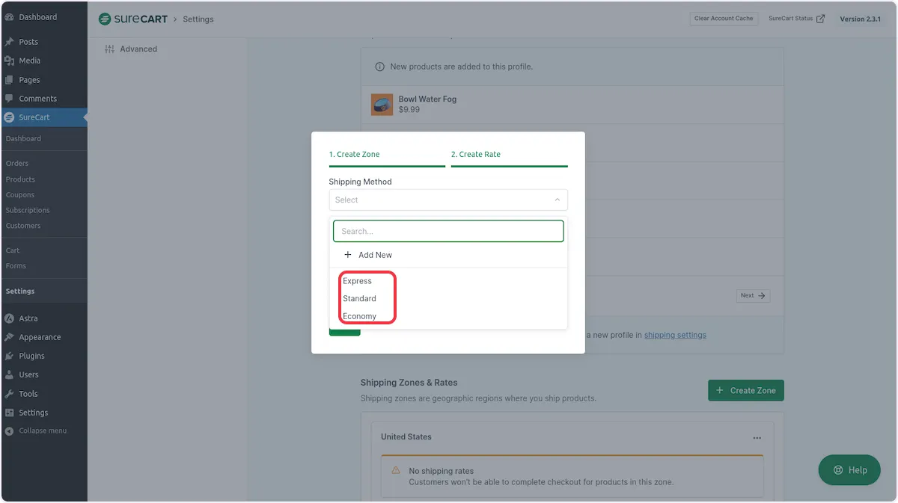Click the Collapse menu arrow icon

click(9, 431)
